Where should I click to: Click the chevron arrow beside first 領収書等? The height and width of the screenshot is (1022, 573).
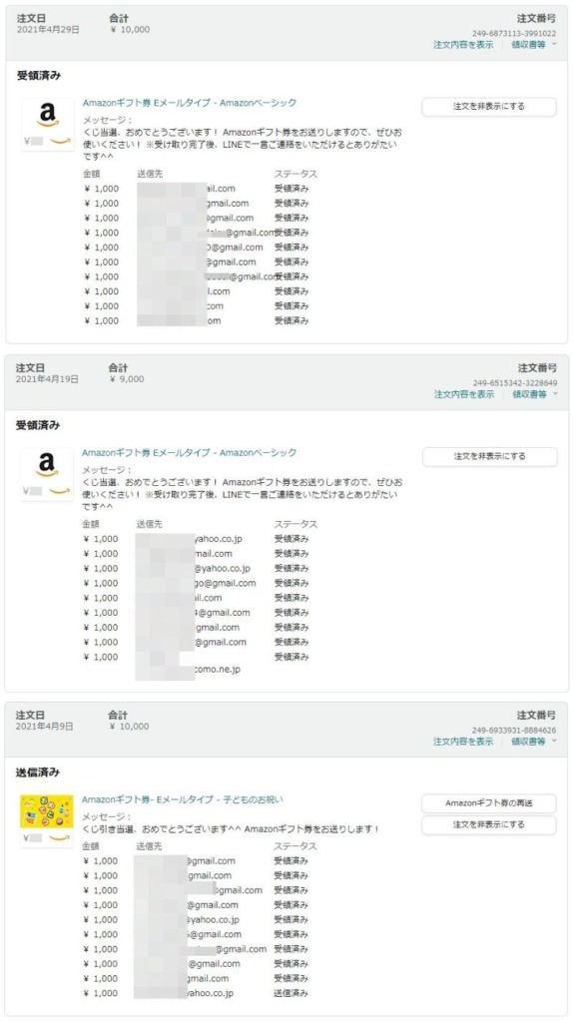pos(554,44)
